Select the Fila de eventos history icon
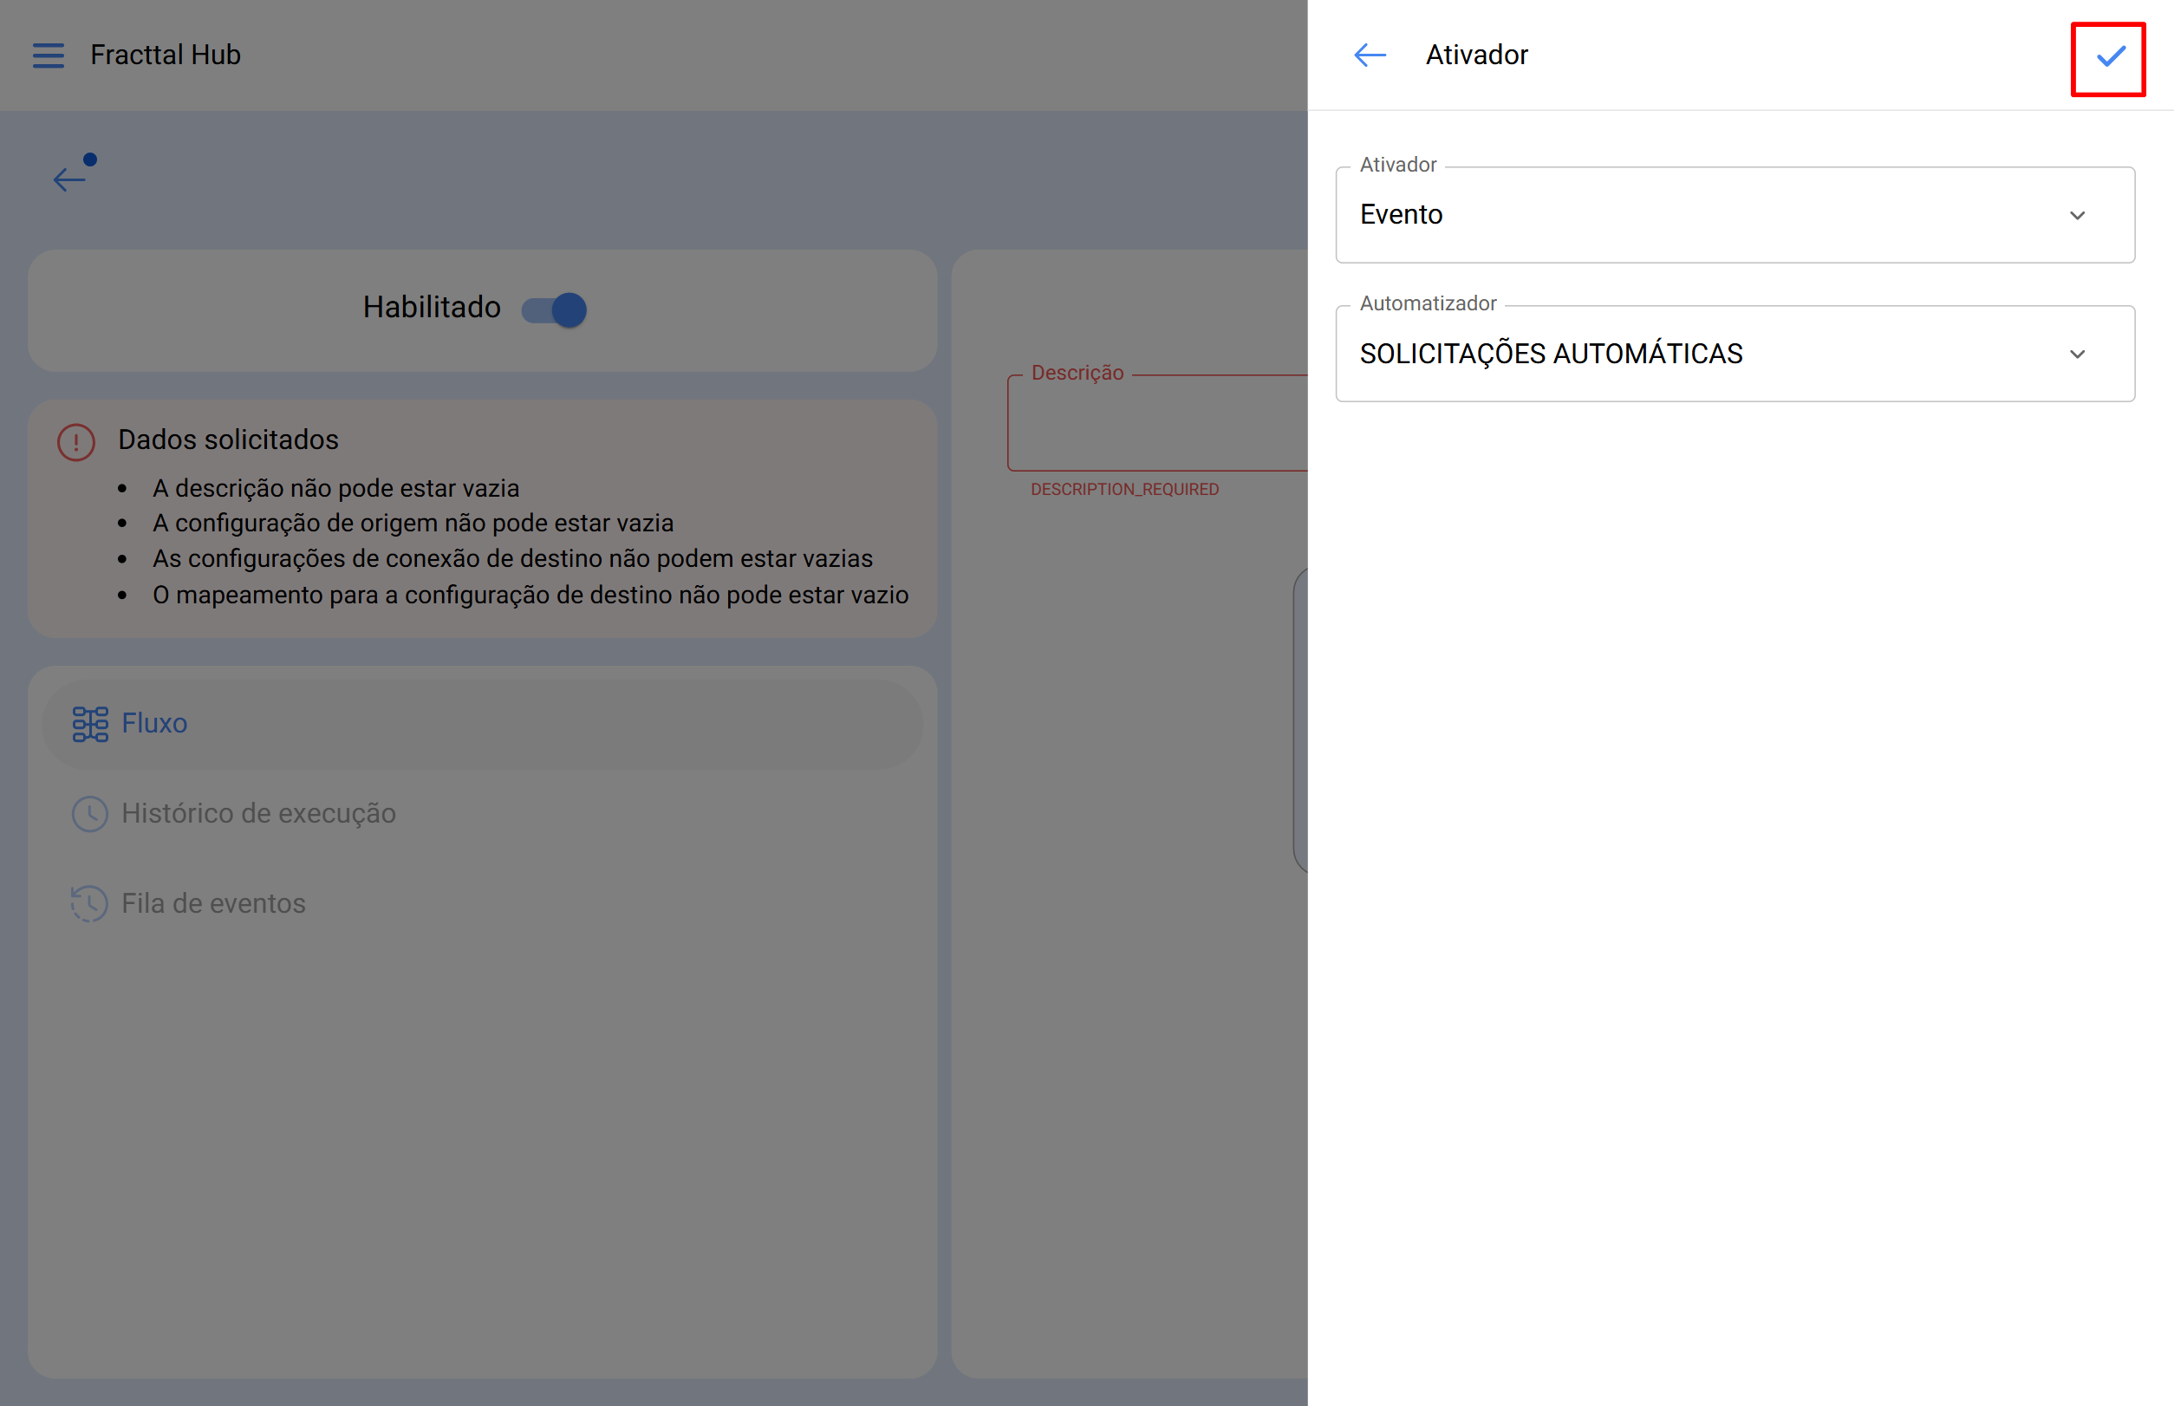2174x1406 pixels. click(x=88, y=903)
